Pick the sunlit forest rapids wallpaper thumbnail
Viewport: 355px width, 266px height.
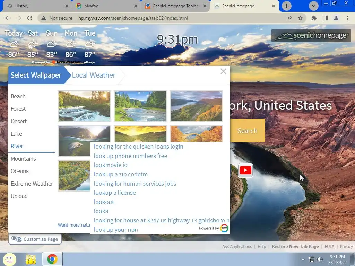point(84,106)
